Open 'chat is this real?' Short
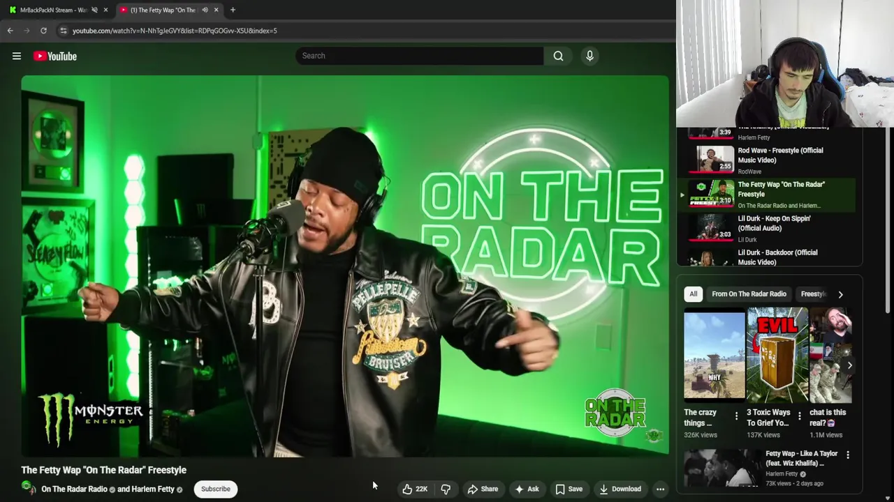 (830, 357)
